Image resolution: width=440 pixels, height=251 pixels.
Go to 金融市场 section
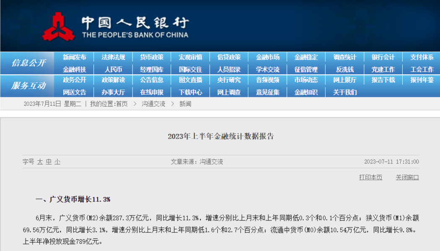pos(268,58)
